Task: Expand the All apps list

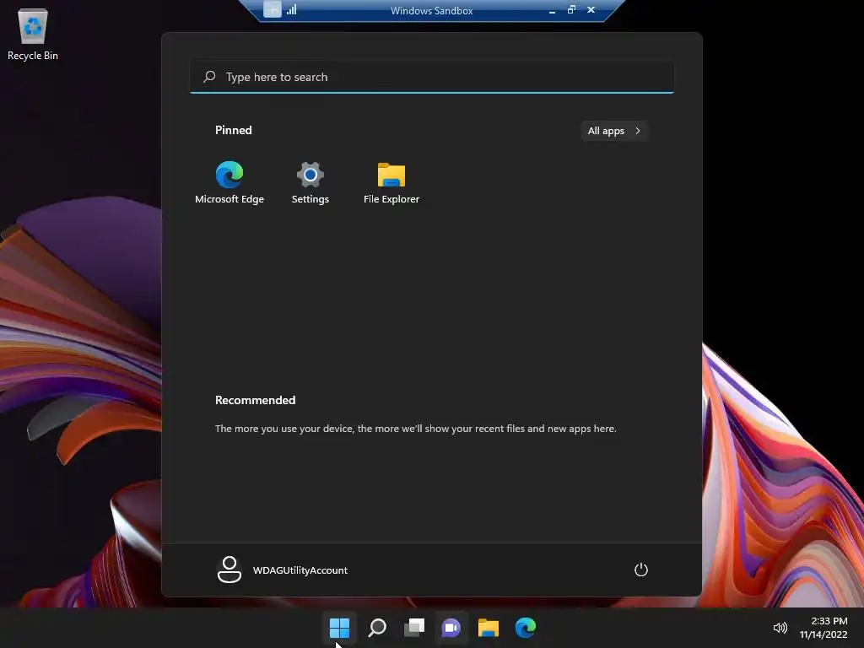Action: [x=614, y=131]
